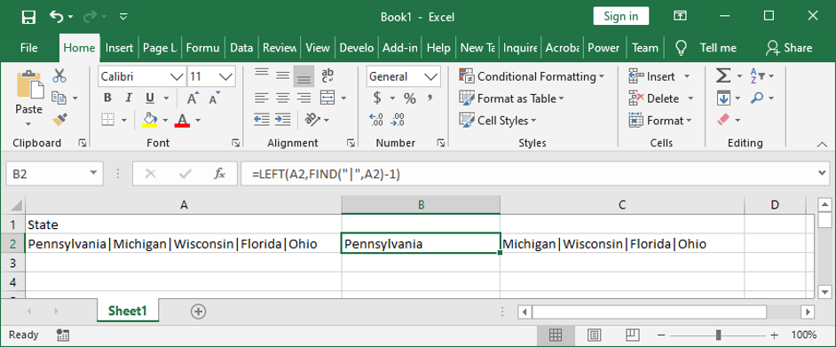Screen dimensions: 836x347
Task: Apply red Font Color
Action: pyautogui.click(x=182, y=120)
